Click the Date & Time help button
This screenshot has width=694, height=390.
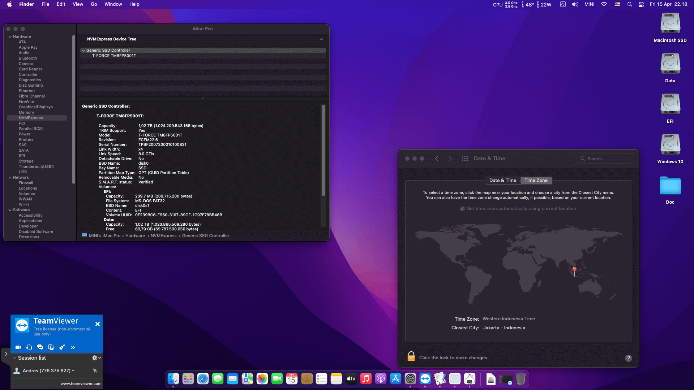pyautogui.click(x=628, y=358)
